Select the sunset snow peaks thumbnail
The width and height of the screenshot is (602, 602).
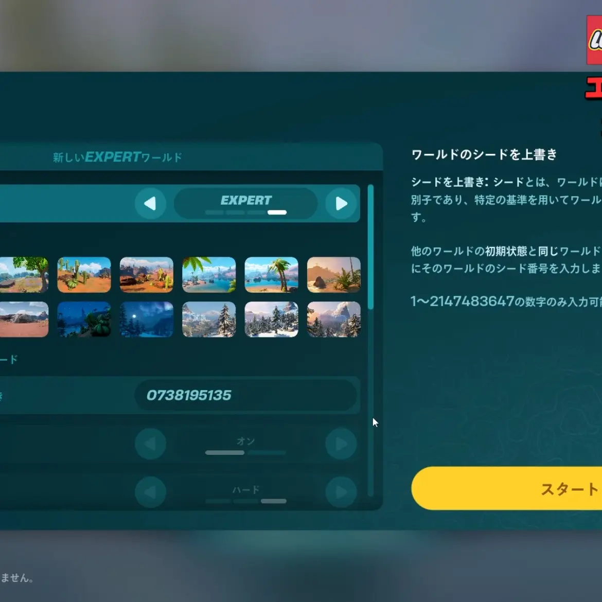[x=333, y=320]
